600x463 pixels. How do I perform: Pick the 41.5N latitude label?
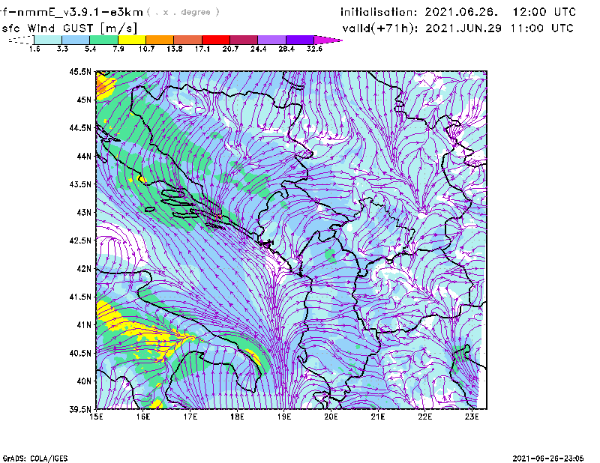coord(80,297)
